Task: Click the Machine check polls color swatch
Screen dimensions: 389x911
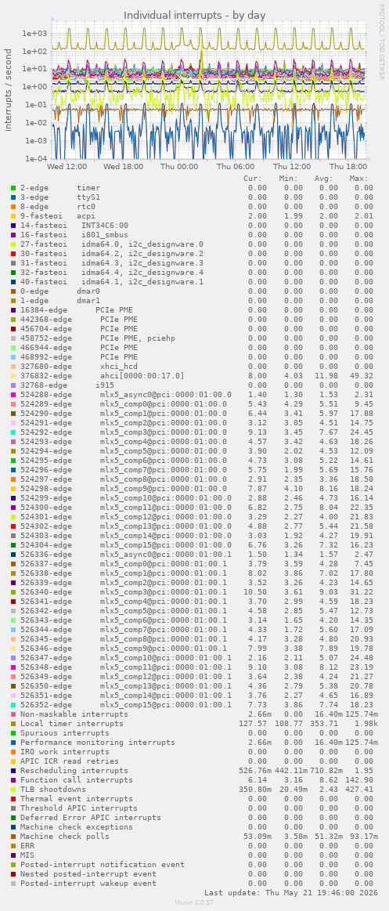Action: [13, 836]
